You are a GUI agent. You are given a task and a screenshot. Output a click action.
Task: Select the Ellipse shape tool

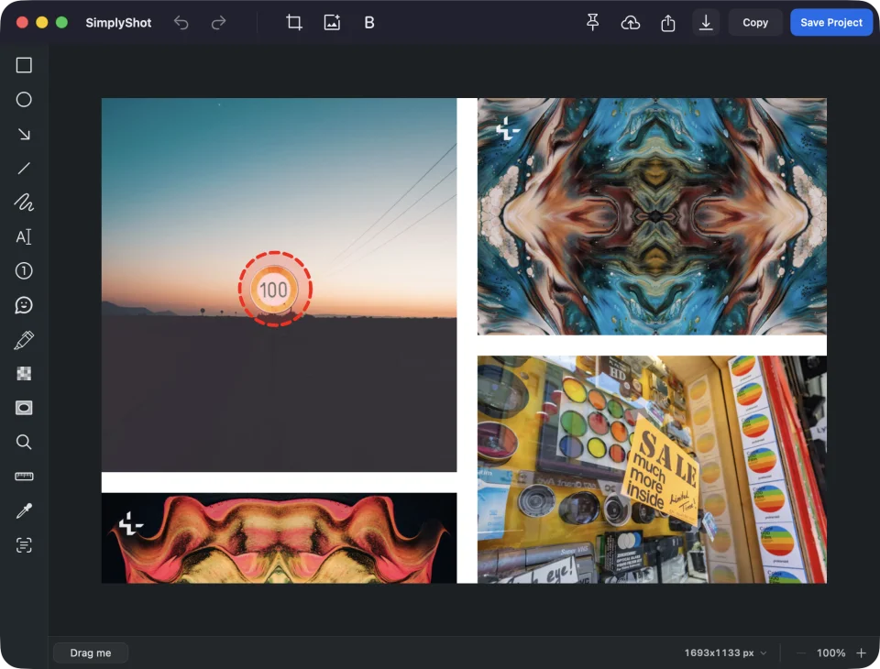[x=24, y=99]
